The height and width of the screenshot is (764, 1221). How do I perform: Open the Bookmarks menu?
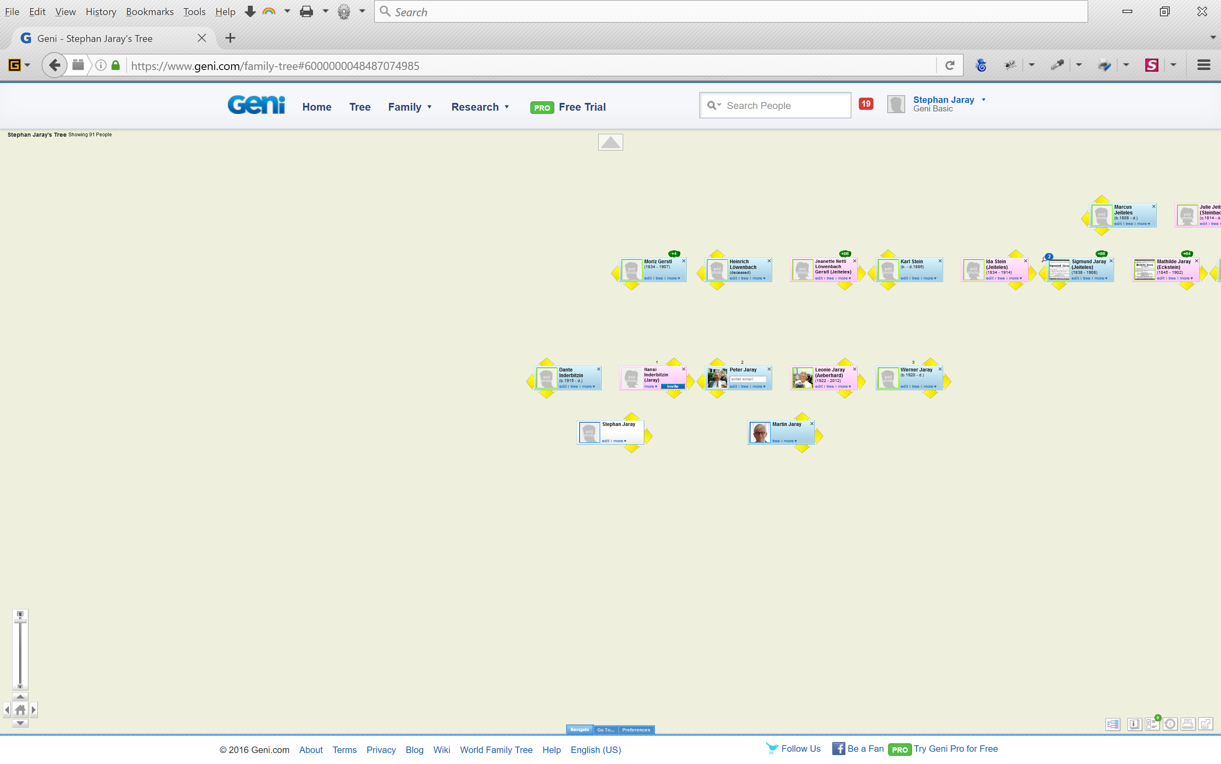coord(150,11)
